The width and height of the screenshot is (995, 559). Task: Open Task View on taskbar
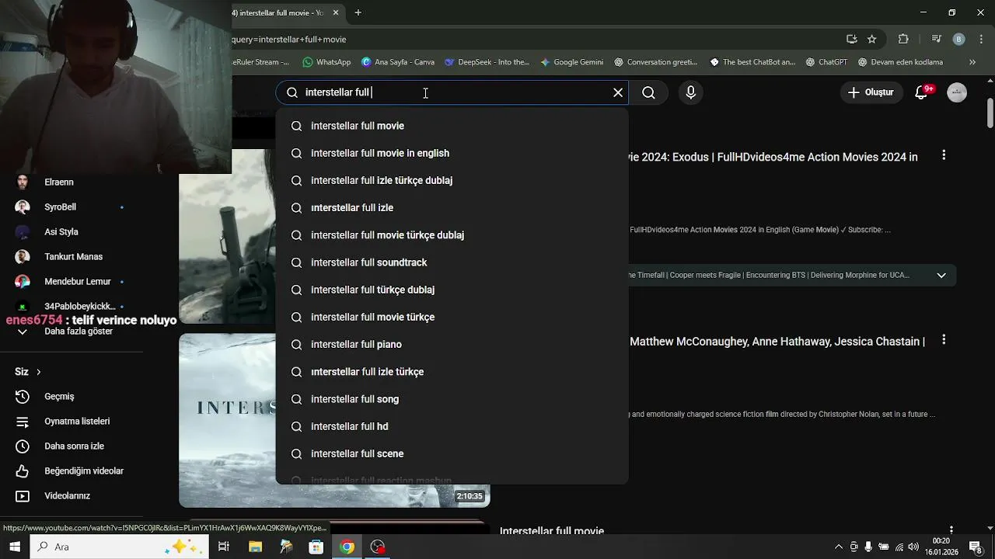224,547
